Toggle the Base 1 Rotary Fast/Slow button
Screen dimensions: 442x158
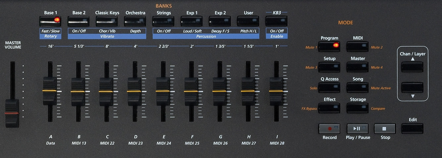pyautogui.click(x=51, y=21)
